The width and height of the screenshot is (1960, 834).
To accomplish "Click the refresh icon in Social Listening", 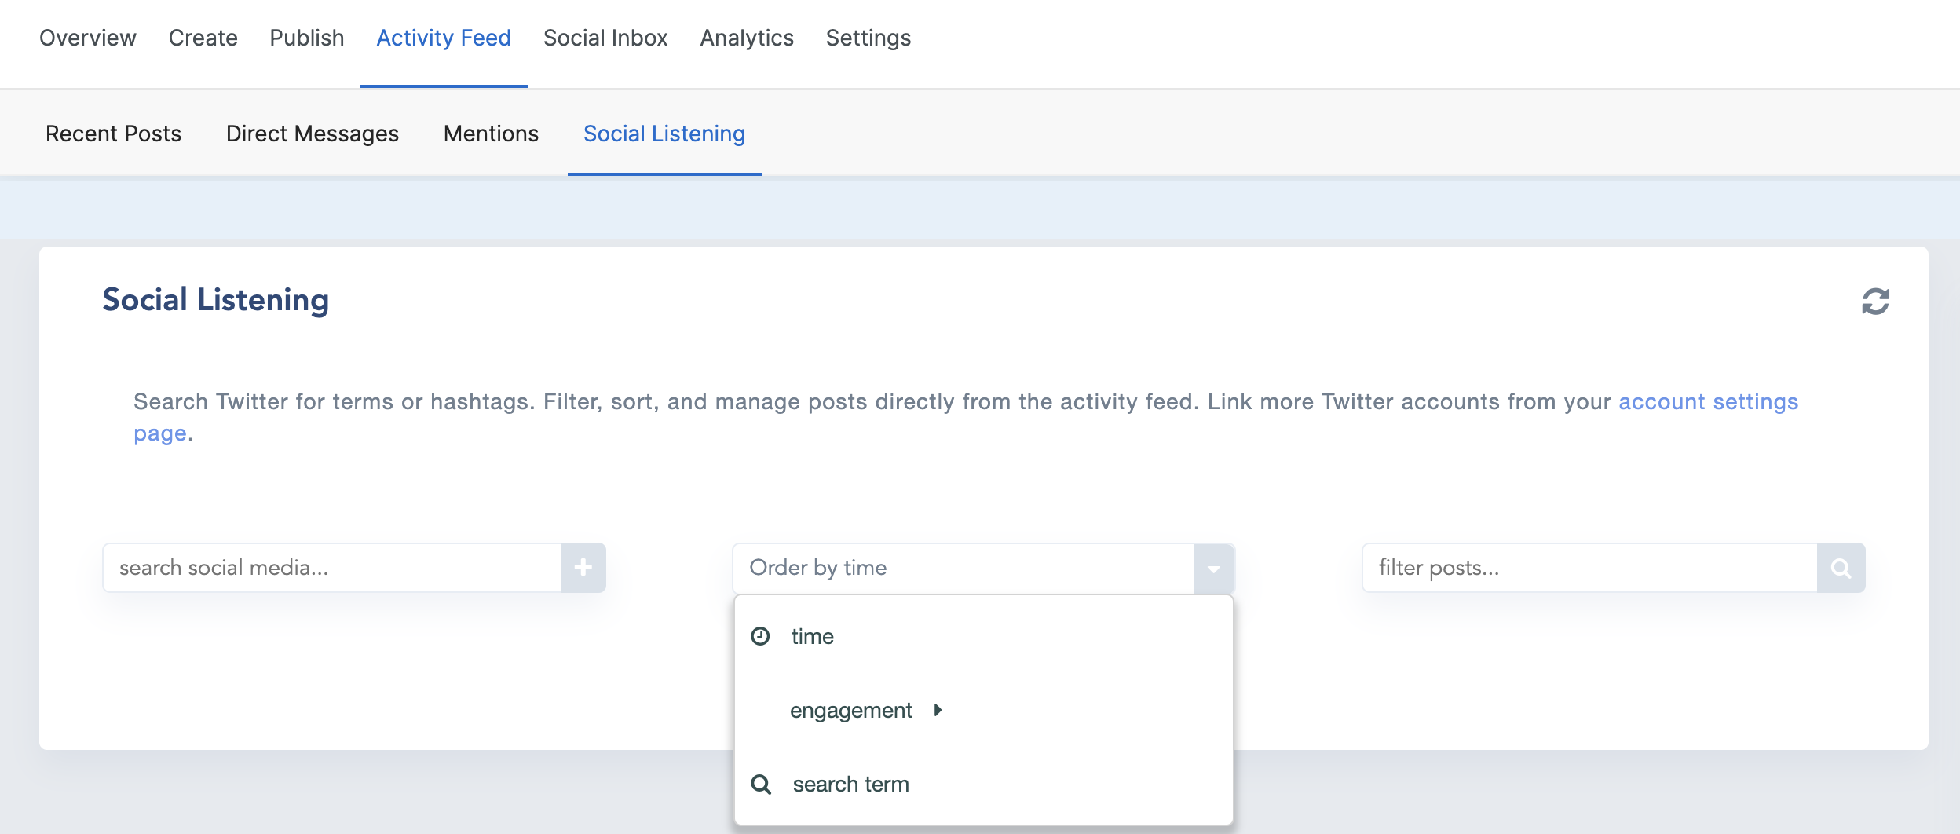I will coord(1875,302).
